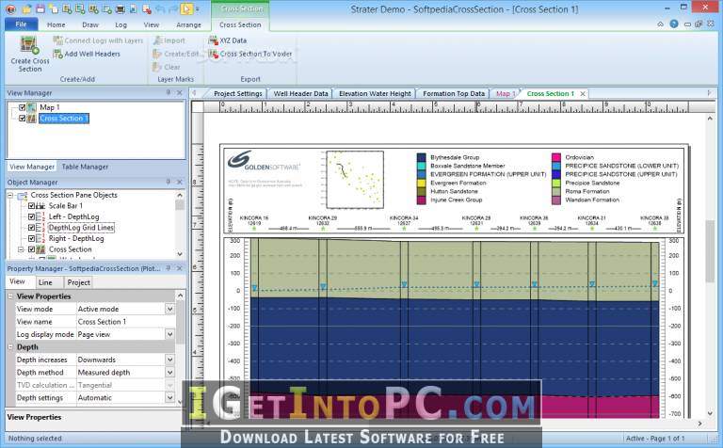Open the View mode dropdown
This screenshot has height=448, width=723.
click(x=170, y=309)
